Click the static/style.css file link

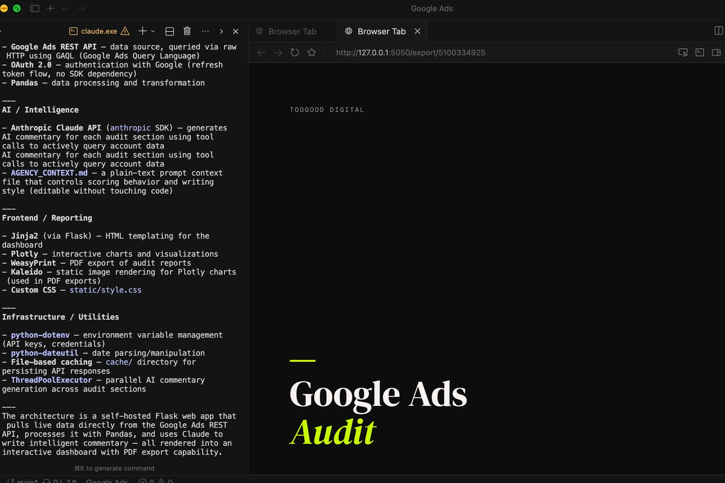[x=105, y=290]
